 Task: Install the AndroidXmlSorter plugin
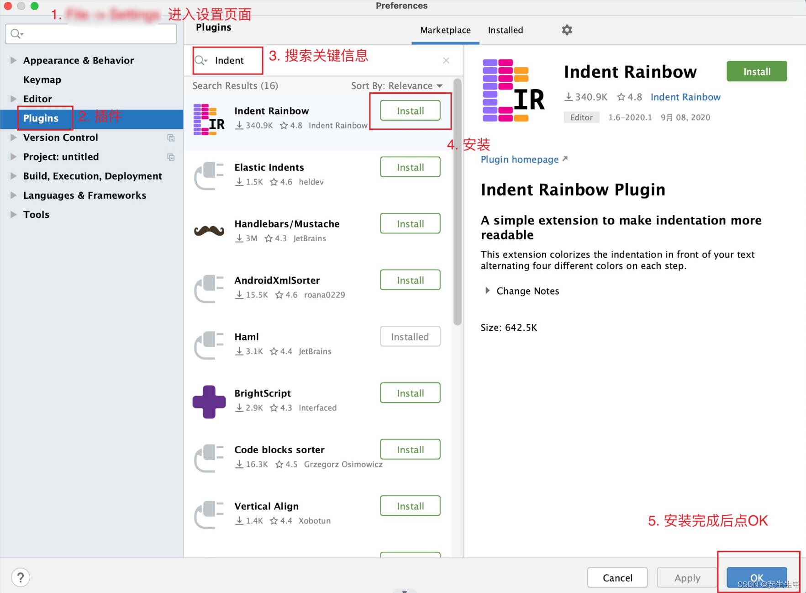pyautogui.click(x=410, y=280)
